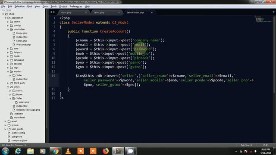Click the Home folder icon under views
276x155 pixels.
[14, 95]
